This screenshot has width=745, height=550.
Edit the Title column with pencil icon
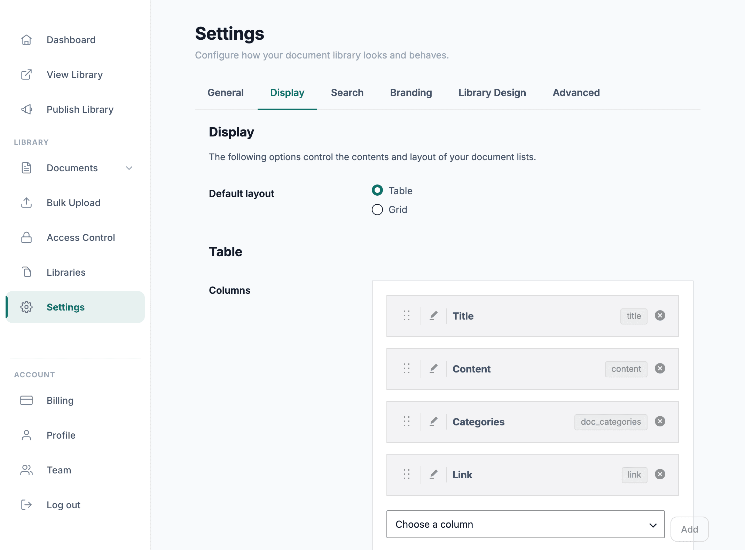click(433, 316)
